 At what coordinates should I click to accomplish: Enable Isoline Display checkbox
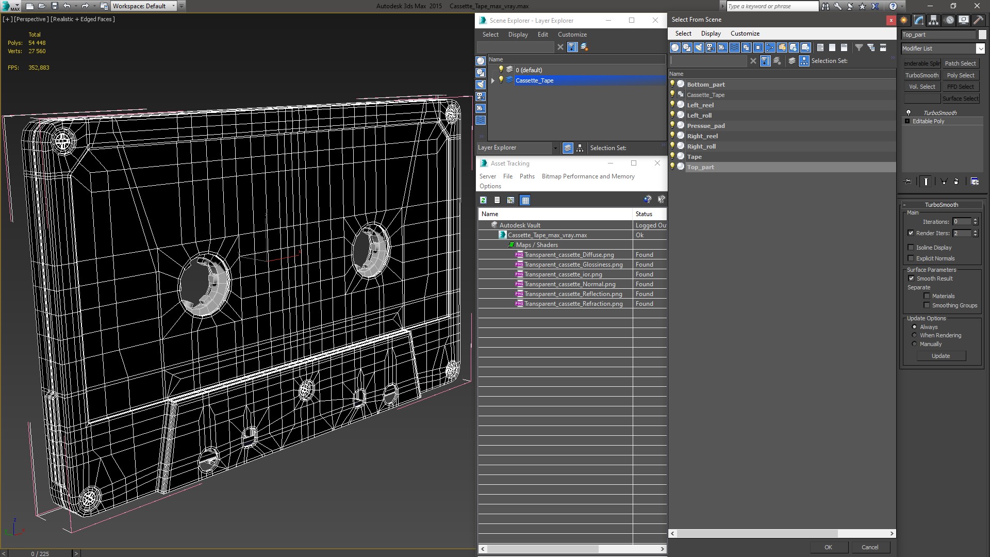pos(911,248)
